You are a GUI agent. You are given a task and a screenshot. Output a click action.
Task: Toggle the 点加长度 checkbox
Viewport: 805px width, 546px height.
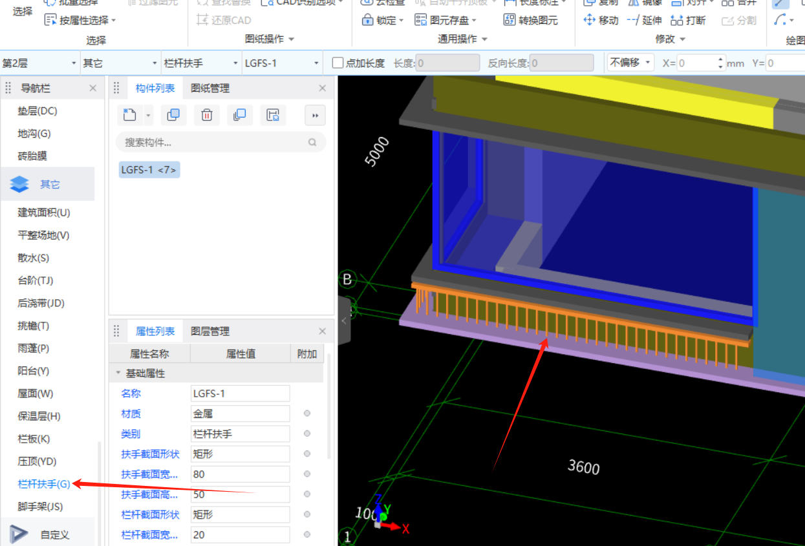tap(338, 63)
